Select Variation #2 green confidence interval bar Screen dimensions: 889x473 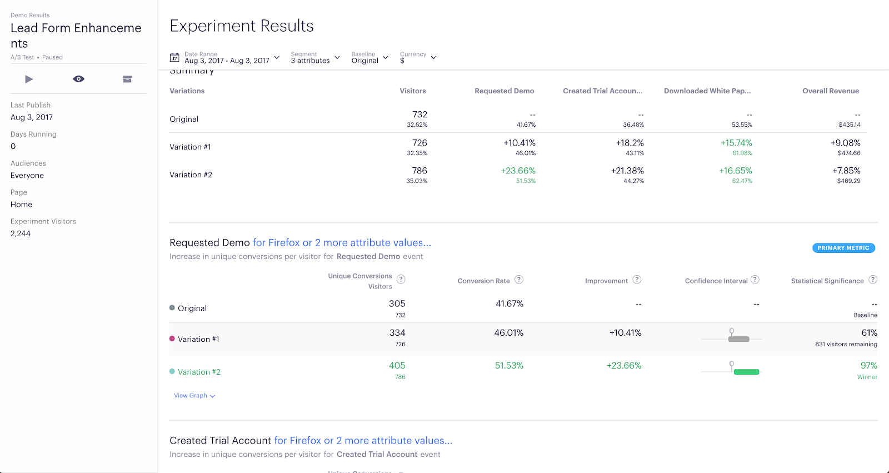pyautogui.click(x=746, y=372)
